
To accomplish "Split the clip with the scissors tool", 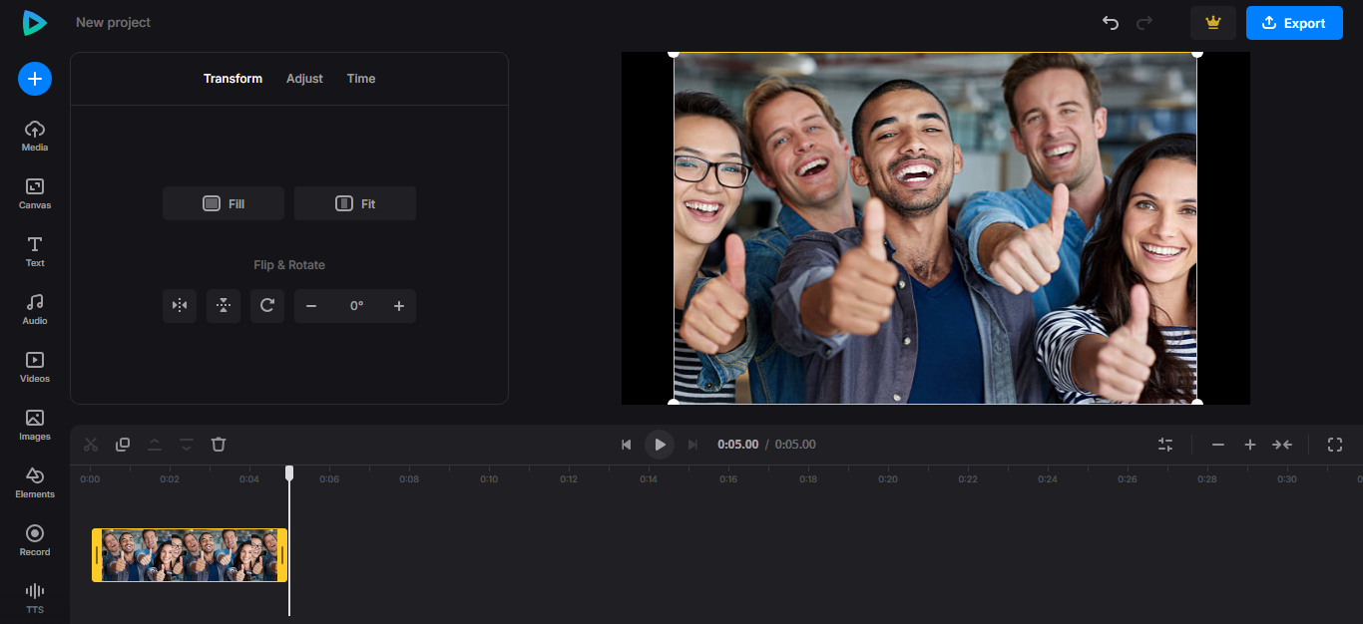I will (90, 444).
